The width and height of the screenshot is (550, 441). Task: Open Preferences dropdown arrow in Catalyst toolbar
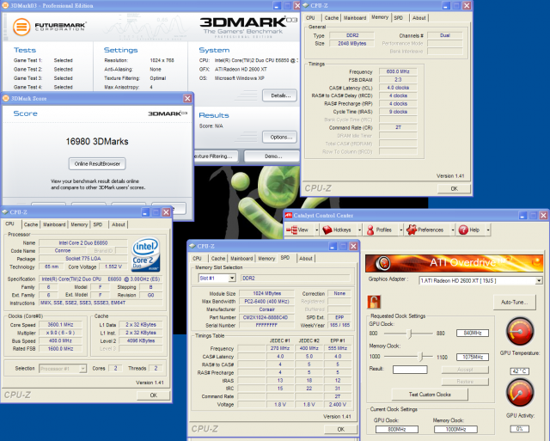[x=453, y=230]
